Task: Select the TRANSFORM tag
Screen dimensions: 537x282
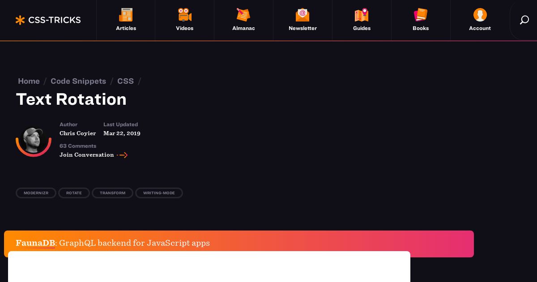Action: (x=112, y=193)
